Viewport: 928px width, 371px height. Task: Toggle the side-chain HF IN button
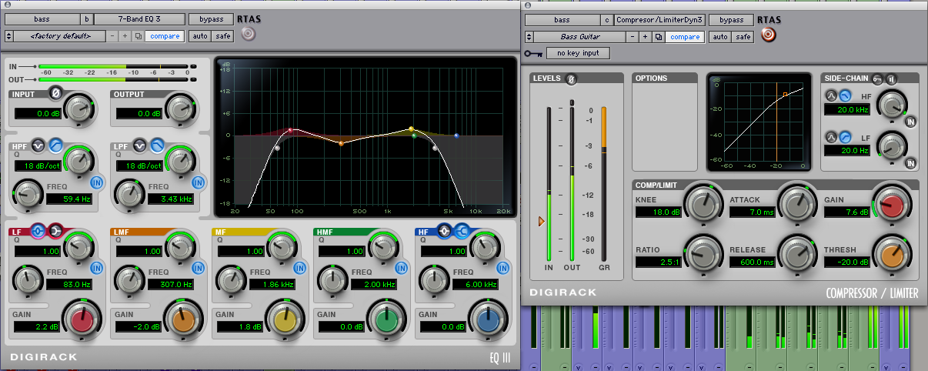911,122
